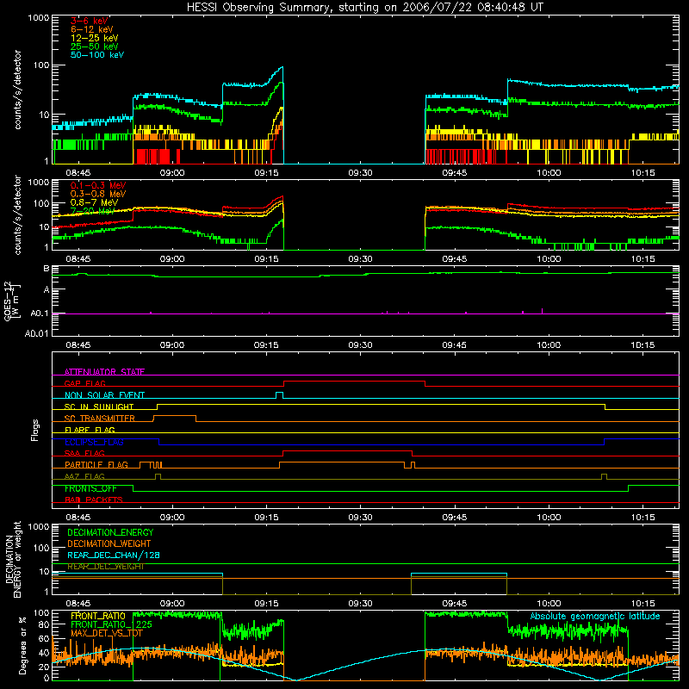The width and height of the screenshot is (689, 689).
Task: Select the 3-6 keV legend label
Action: [90, 21]
